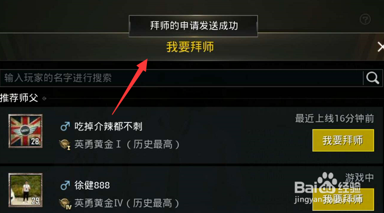Screen dimensions: 384x213
Task: Click 我要拜师 button for 徐健888
Action: pyautogui.click(x=343, y=199)
